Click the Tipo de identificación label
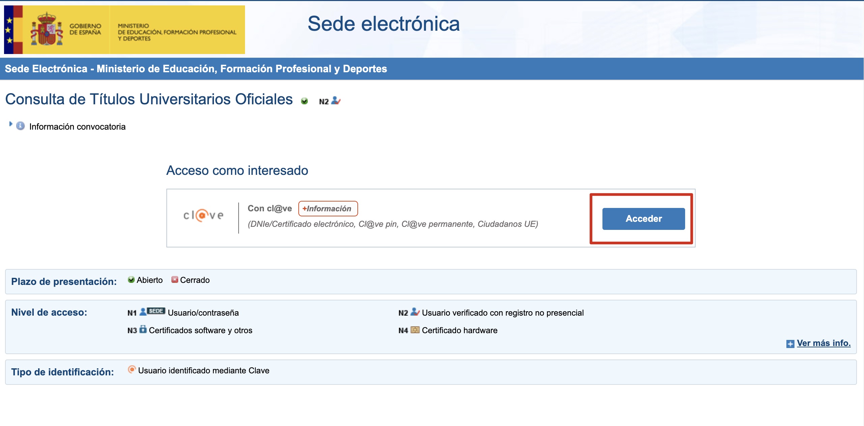Image resolution: width=864 pixels, height=426 pixels. point(62,372)
